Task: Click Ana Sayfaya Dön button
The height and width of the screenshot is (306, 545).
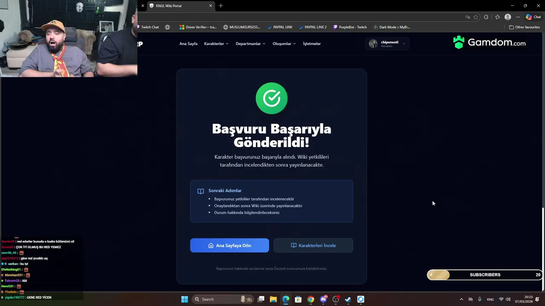Action: point(229,245)
